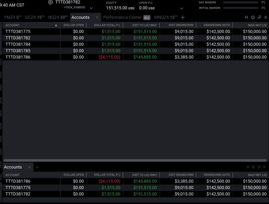
Task: Select account TTTD381786 in the lower table
Action: 18,181
